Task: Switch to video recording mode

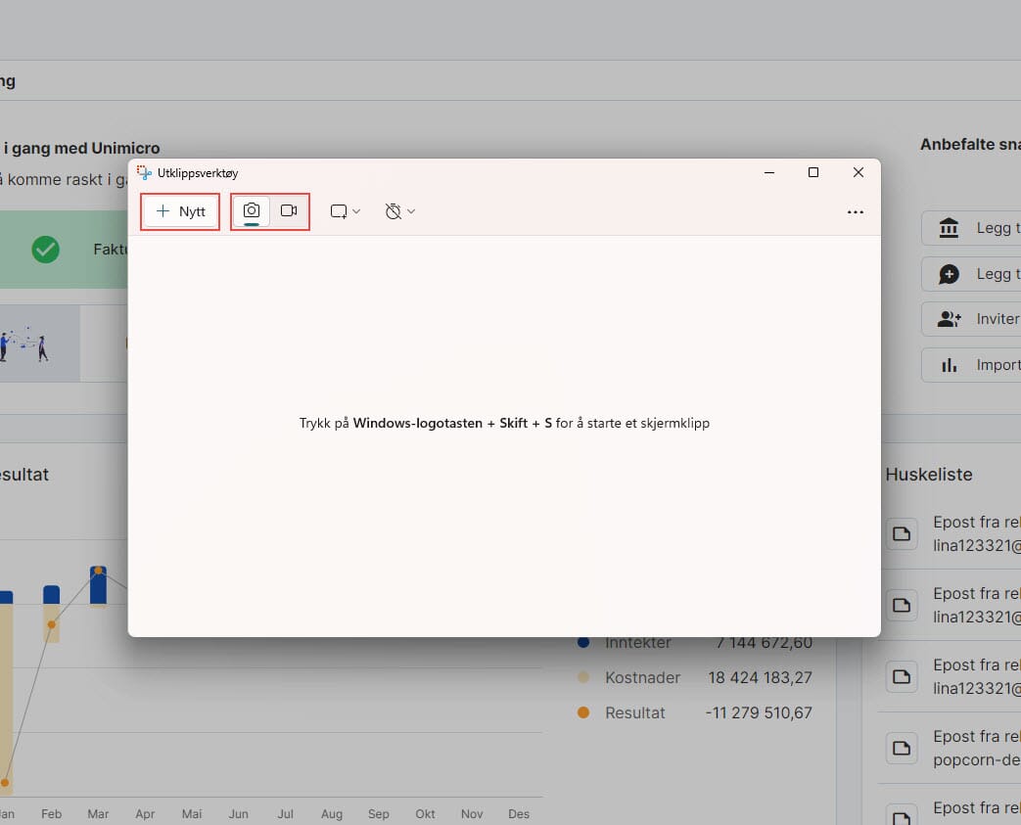Action: click(x=289, y=211)
